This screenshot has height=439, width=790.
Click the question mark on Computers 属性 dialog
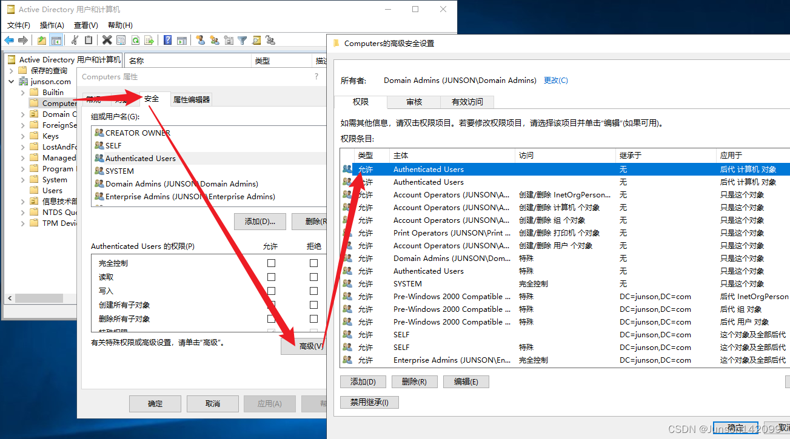316,76
